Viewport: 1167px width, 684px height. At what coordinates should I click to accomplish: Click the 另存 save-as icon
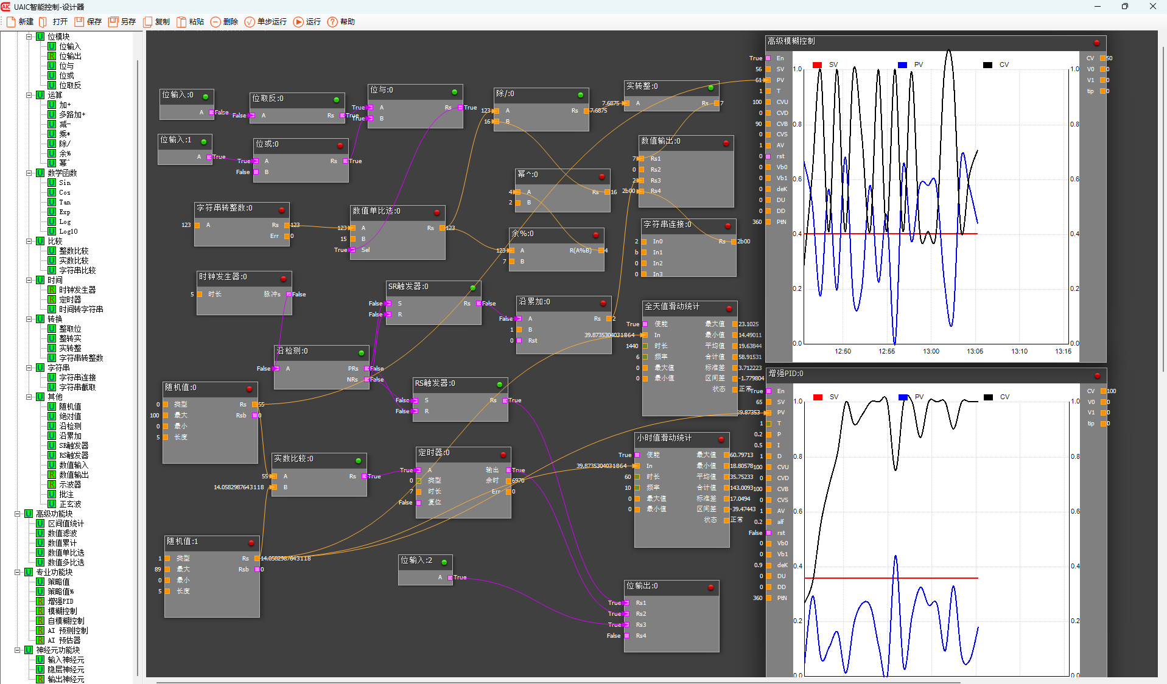pos(113,22)
